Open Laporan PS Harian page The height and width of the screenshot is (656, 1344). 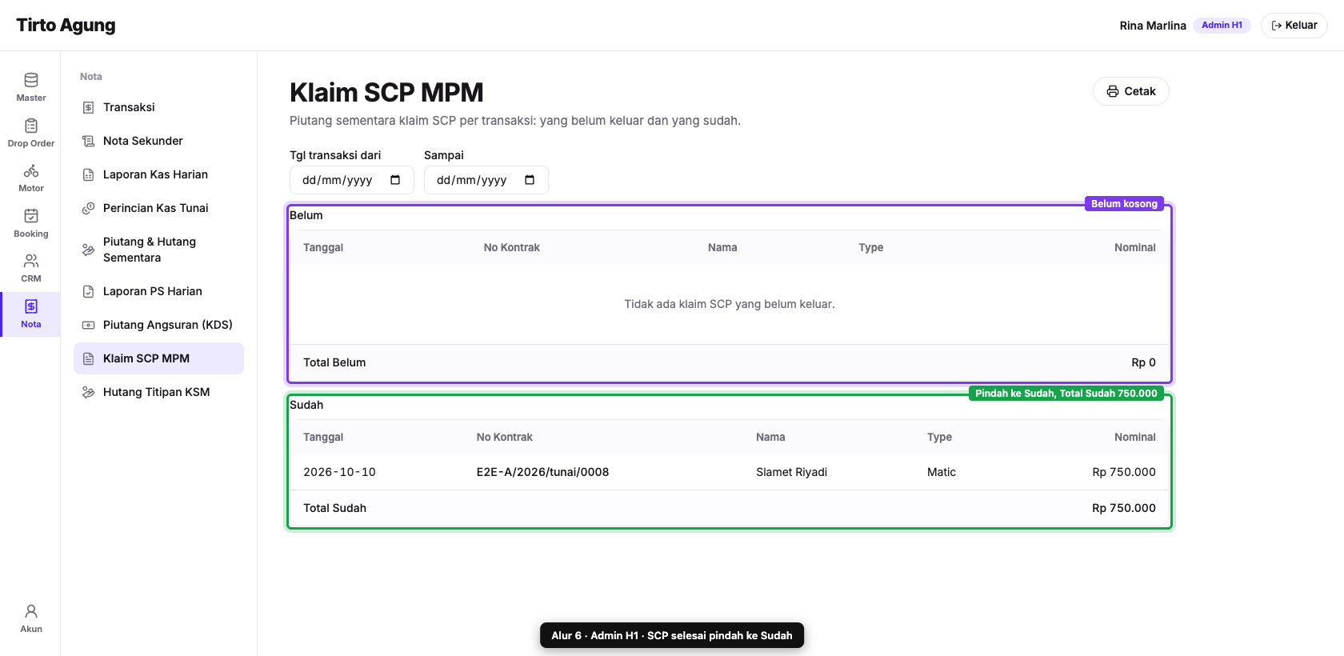pos(158,291)
